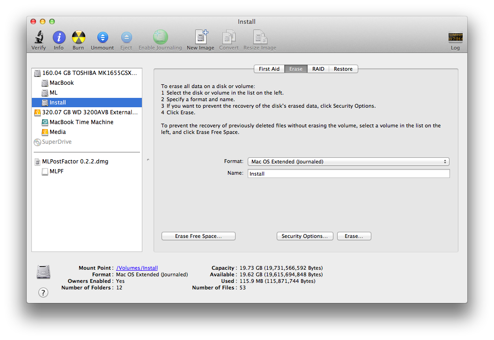Click the Verify microscope icon
494x340 pixels.
(x=39, y=37)
